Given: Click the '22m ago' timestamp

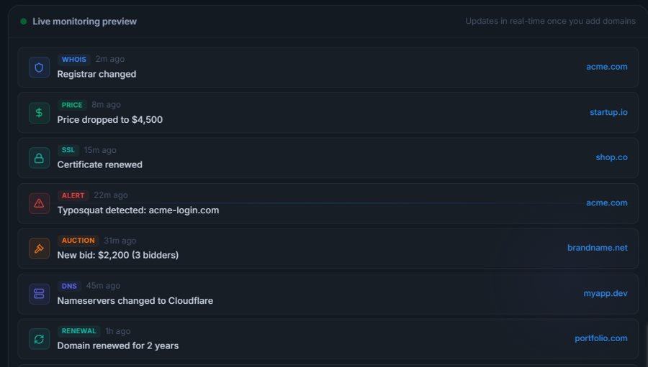Looking at the screenshot, I should point(111,195).
